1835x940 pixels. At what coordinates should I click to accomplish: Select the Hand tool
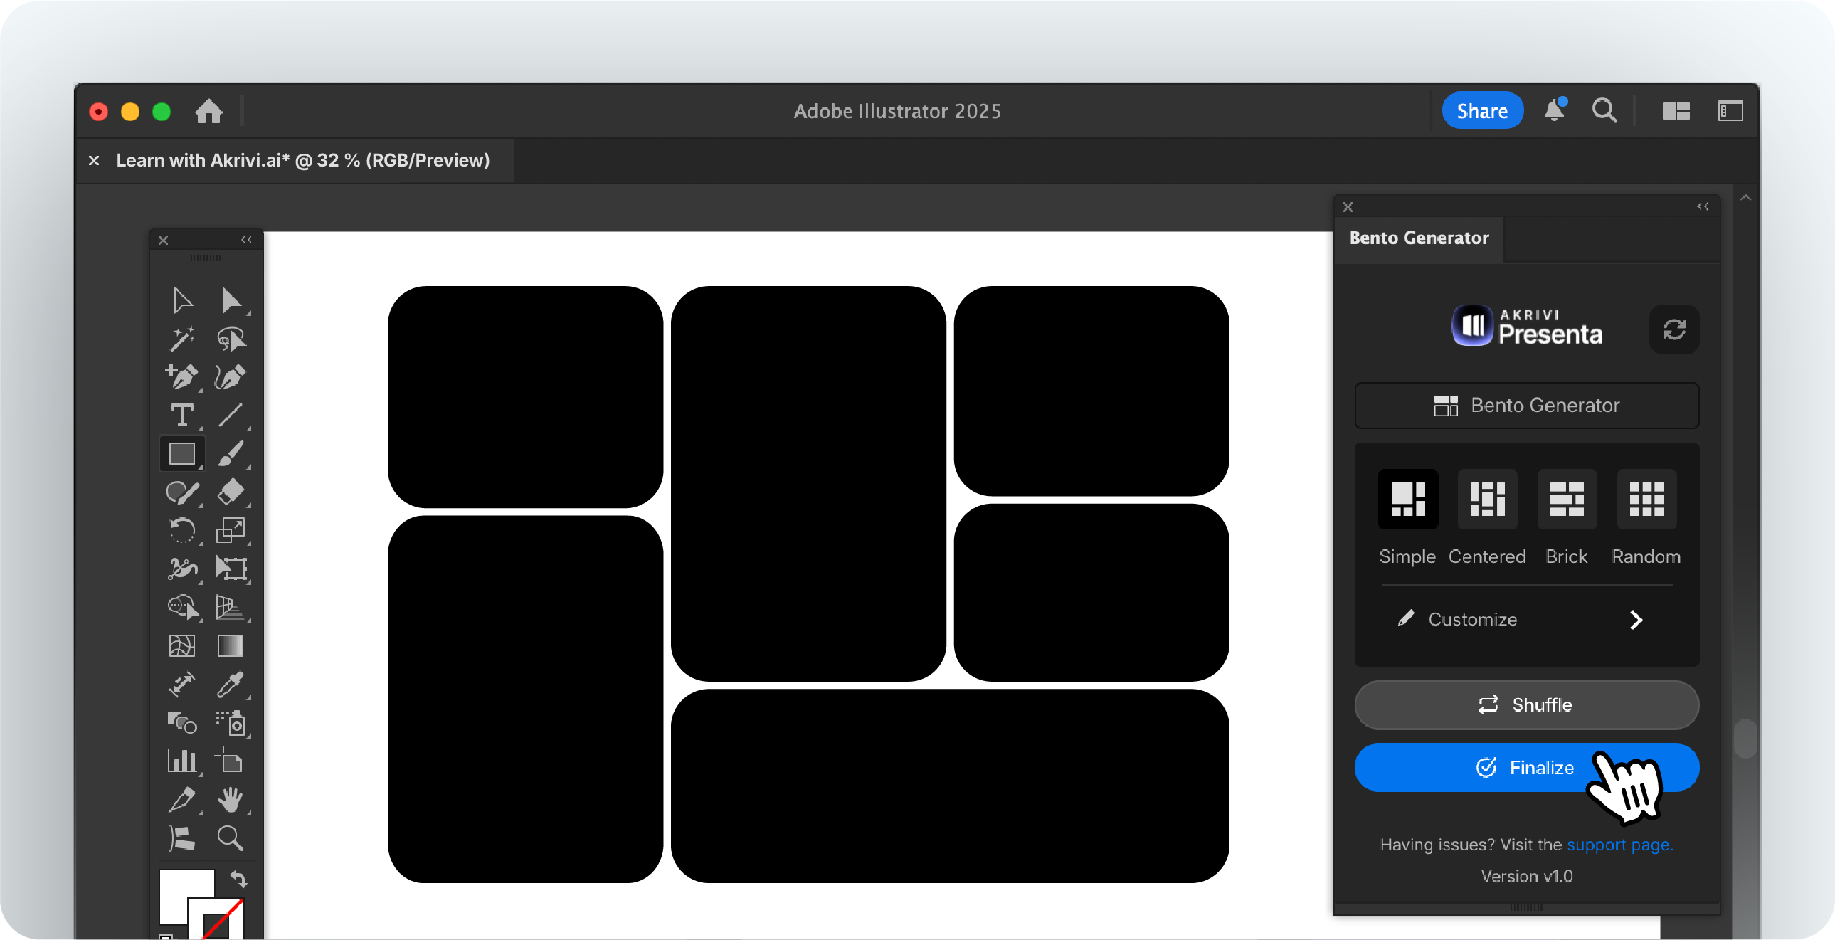tap(230, 800)
